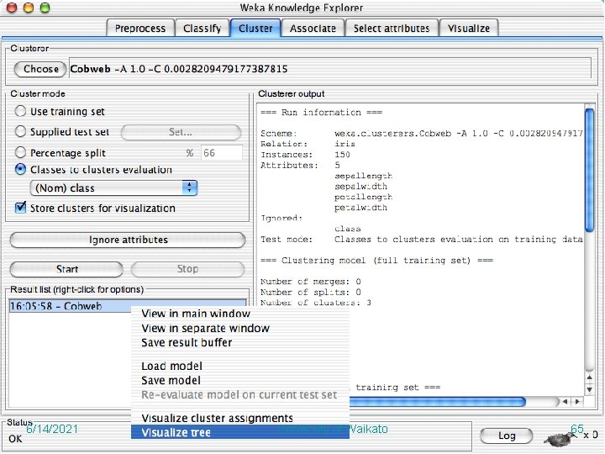
Task: Open the Select attributes tab
Action: click(x=392, y=29)
